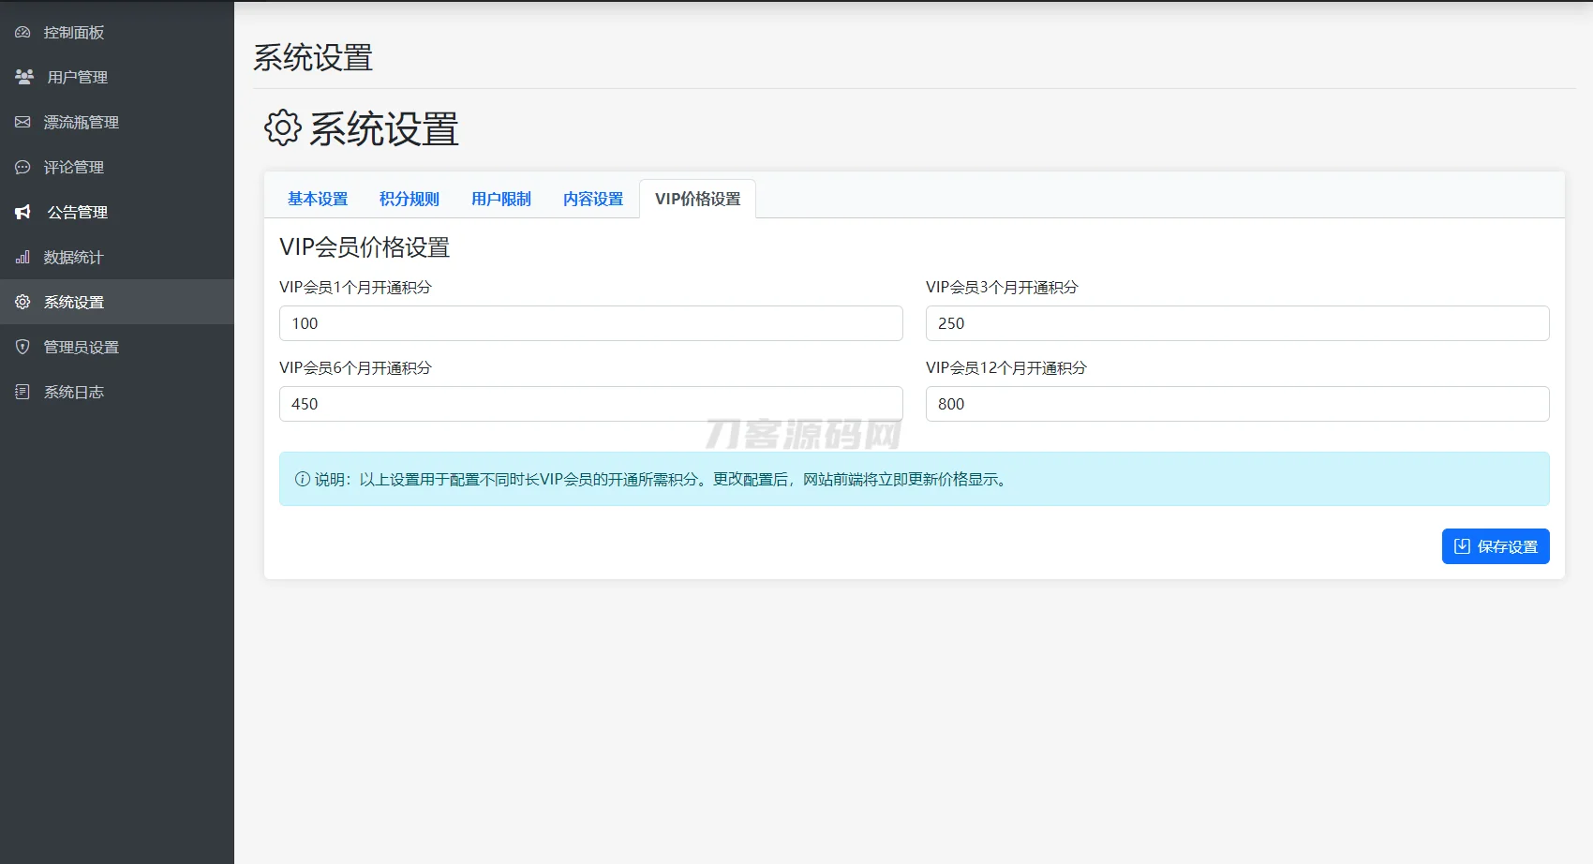This screenshot has height=864, width=1593.
Task: Click the 1-month VIP points input showing 100
Action: click(x=590, y=323)
